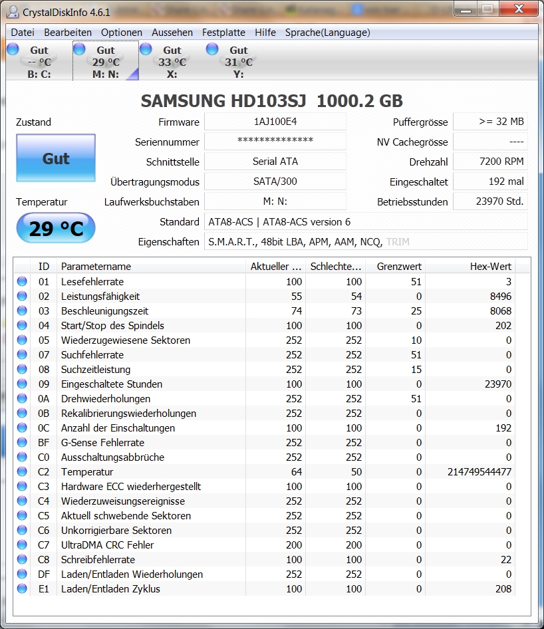Screen dimensions: 544x629
Task: Click the corner triangle on active M: N: tab
Action: pos(133,75)
